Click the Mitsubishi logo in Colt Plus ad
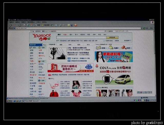This screenshot has width=164, height=125. pyautogui.click(x=97, y=66)
